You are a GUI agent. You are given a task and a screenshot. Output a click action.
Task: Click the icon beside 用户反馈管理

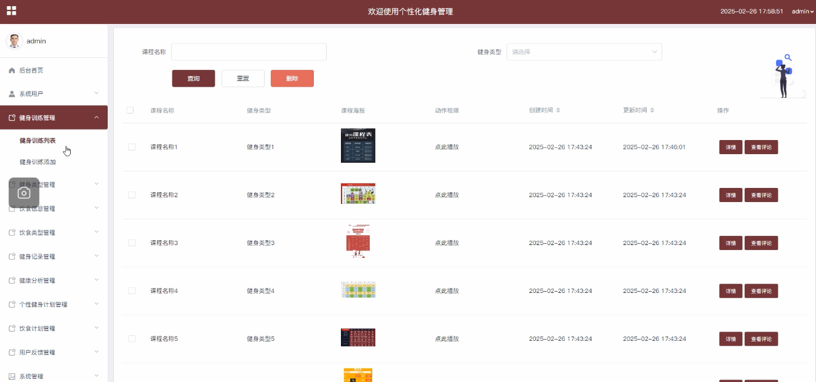point(12,353)
